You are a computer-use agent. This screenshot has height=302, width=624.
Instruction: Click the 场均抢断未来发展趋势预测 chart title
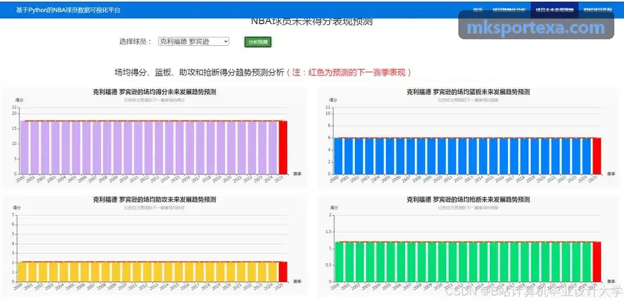point(468,199)
